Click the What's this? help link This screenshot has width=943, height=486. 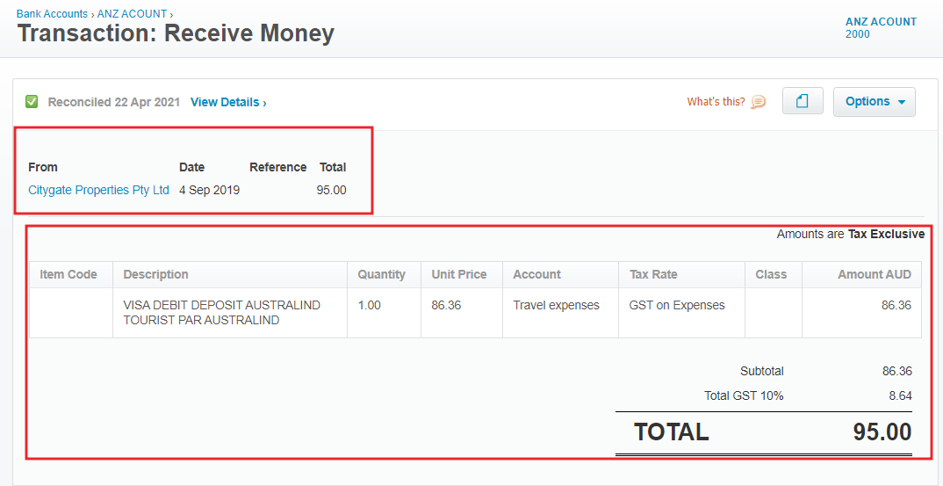point(716,102)
